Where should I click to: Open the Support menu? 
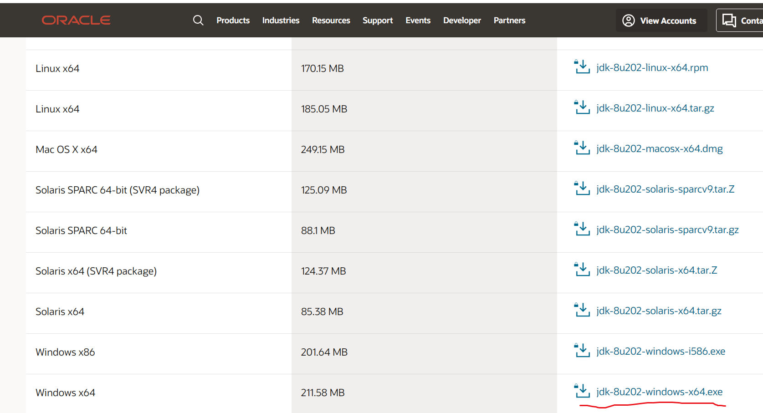pos(378,20)
